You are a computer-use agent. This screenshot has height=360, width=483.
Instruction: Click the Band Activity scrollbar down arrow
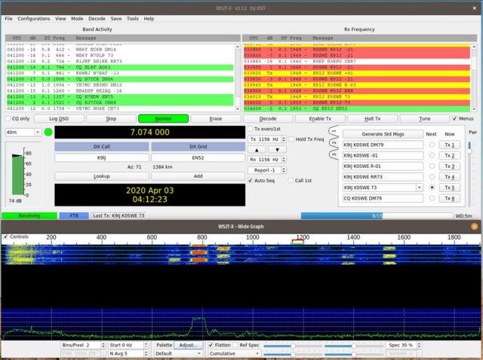pos(238,109)
